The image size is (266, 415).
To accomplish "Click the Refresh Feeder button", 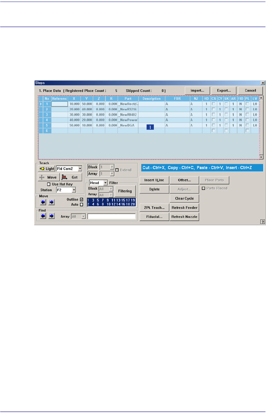I will tap(184, 208).
